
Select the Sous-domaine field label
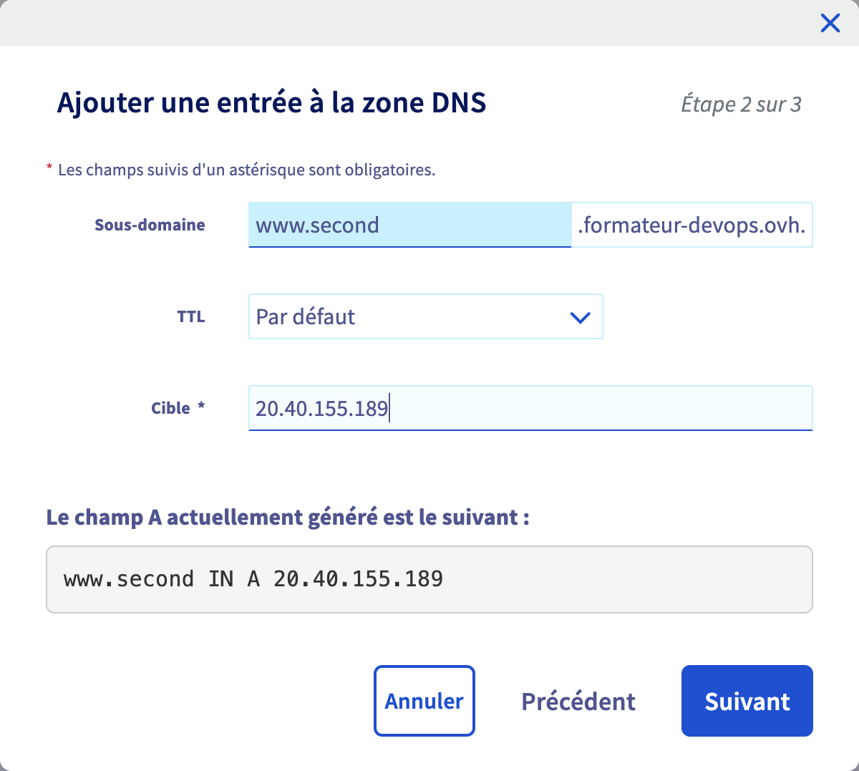tap(150, 225)
